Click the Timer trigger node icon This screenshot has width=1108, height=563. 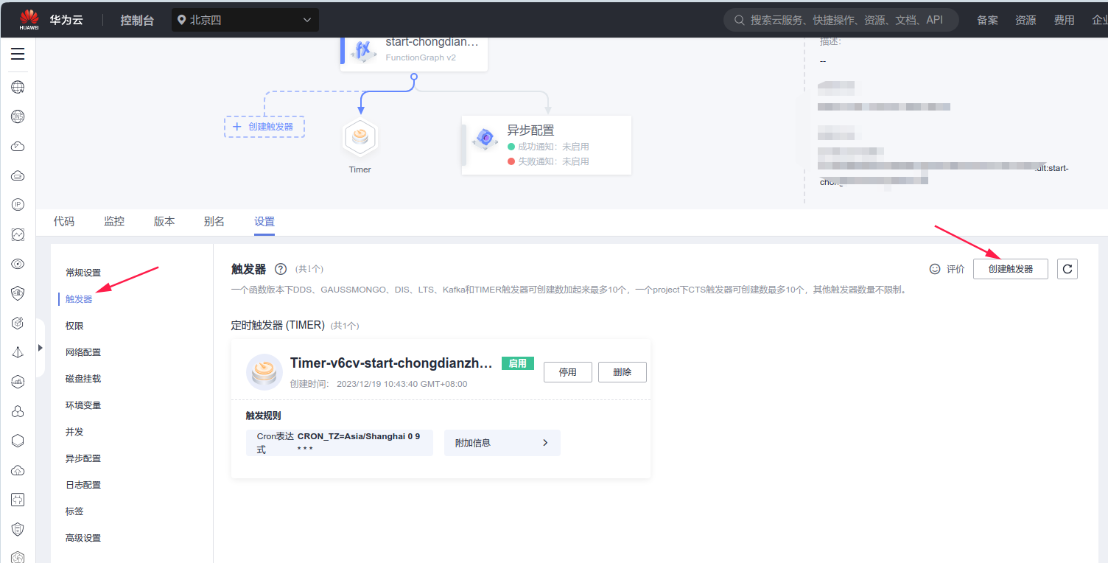(x=360, y=138)
